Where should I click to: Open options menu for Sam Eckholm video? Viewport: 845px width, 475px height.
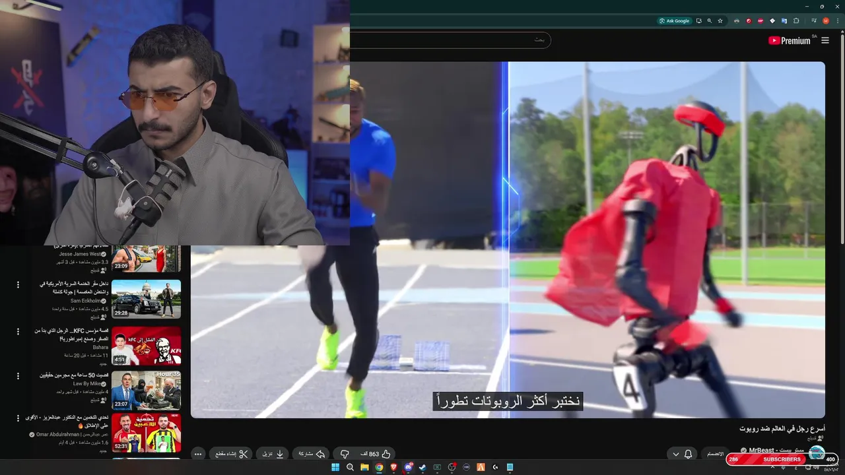point(18,285)
